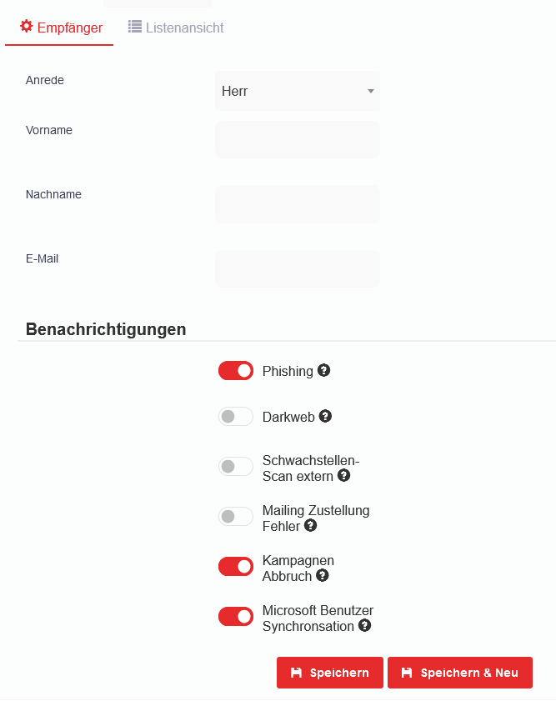Screen dimensions: 556x701
Task: Click help icon next to Phishing
Action: point(324,370)
